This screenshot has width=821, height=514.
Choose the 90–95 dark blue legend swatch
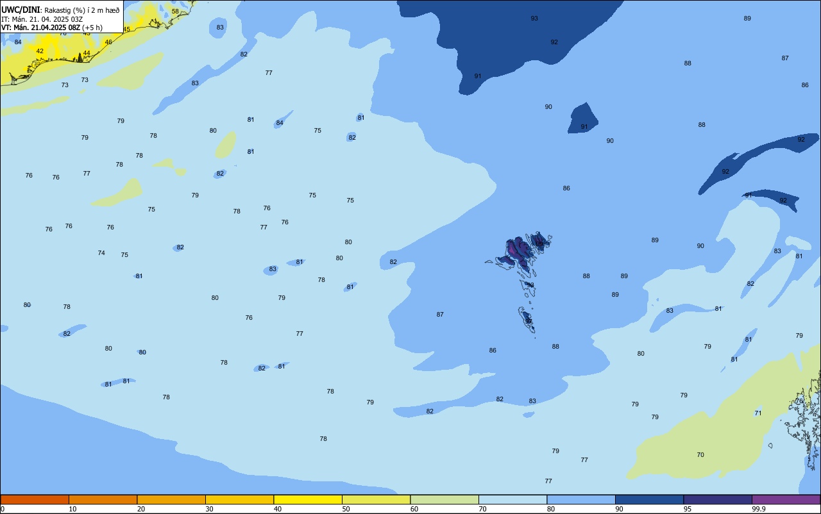click(649, 499)
